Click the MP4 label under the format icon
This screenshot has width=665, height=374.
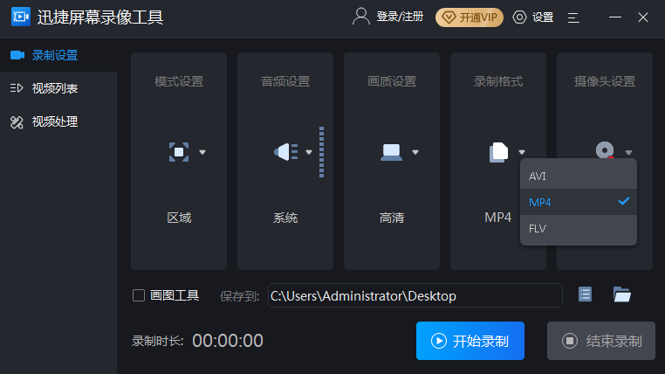pyautogui.click(x=498, y=218)
